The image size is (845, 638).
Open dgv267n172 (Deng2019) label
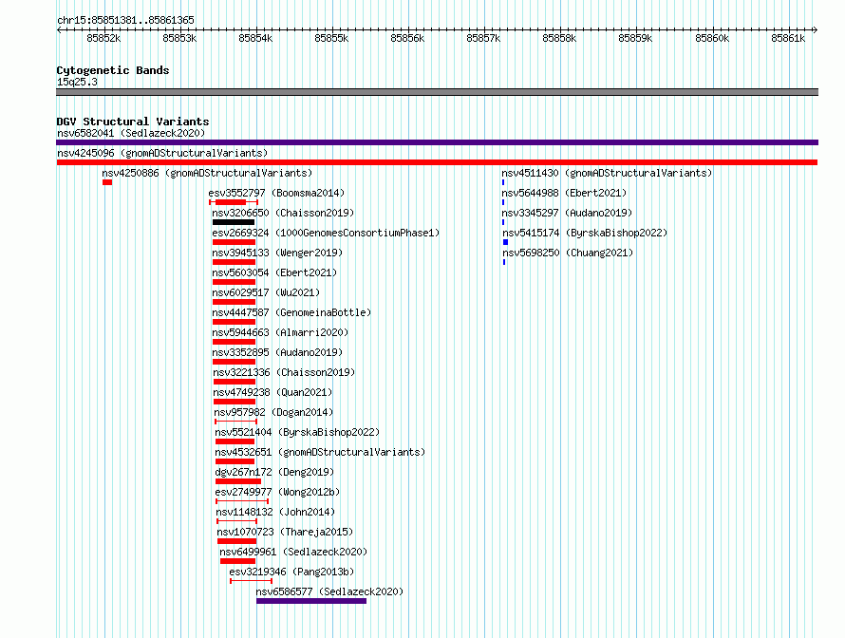pyautogui.click(x=274, y=472)
